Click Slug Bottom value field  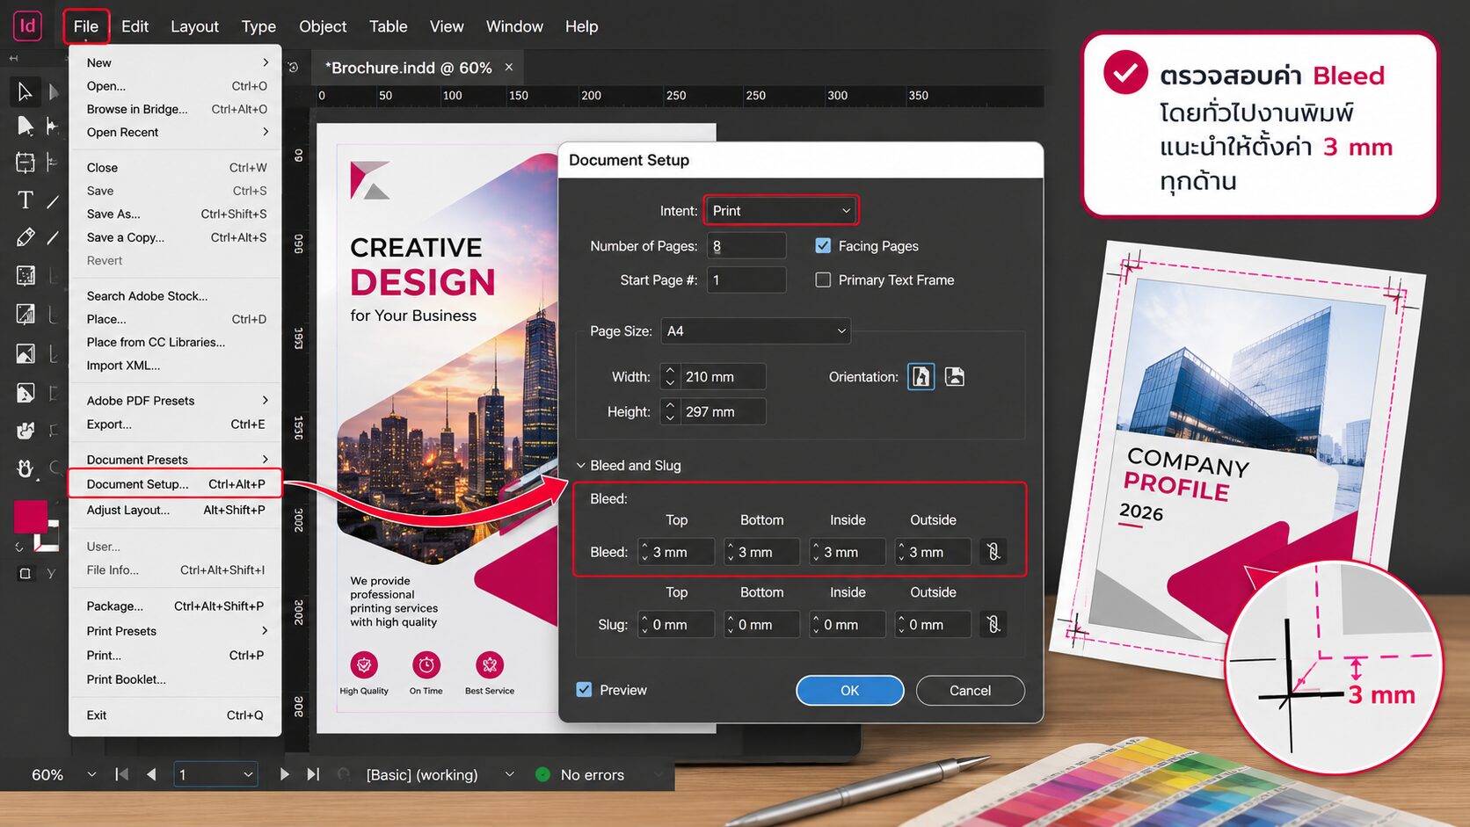pos(761,625)
